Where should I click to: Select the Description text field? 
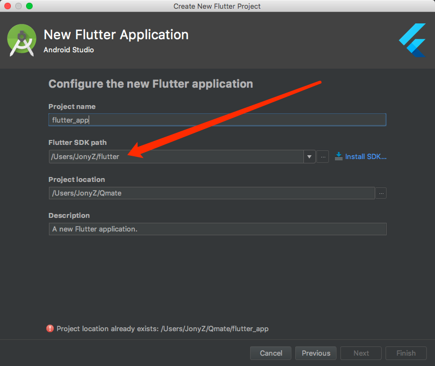tap(217, 229)
